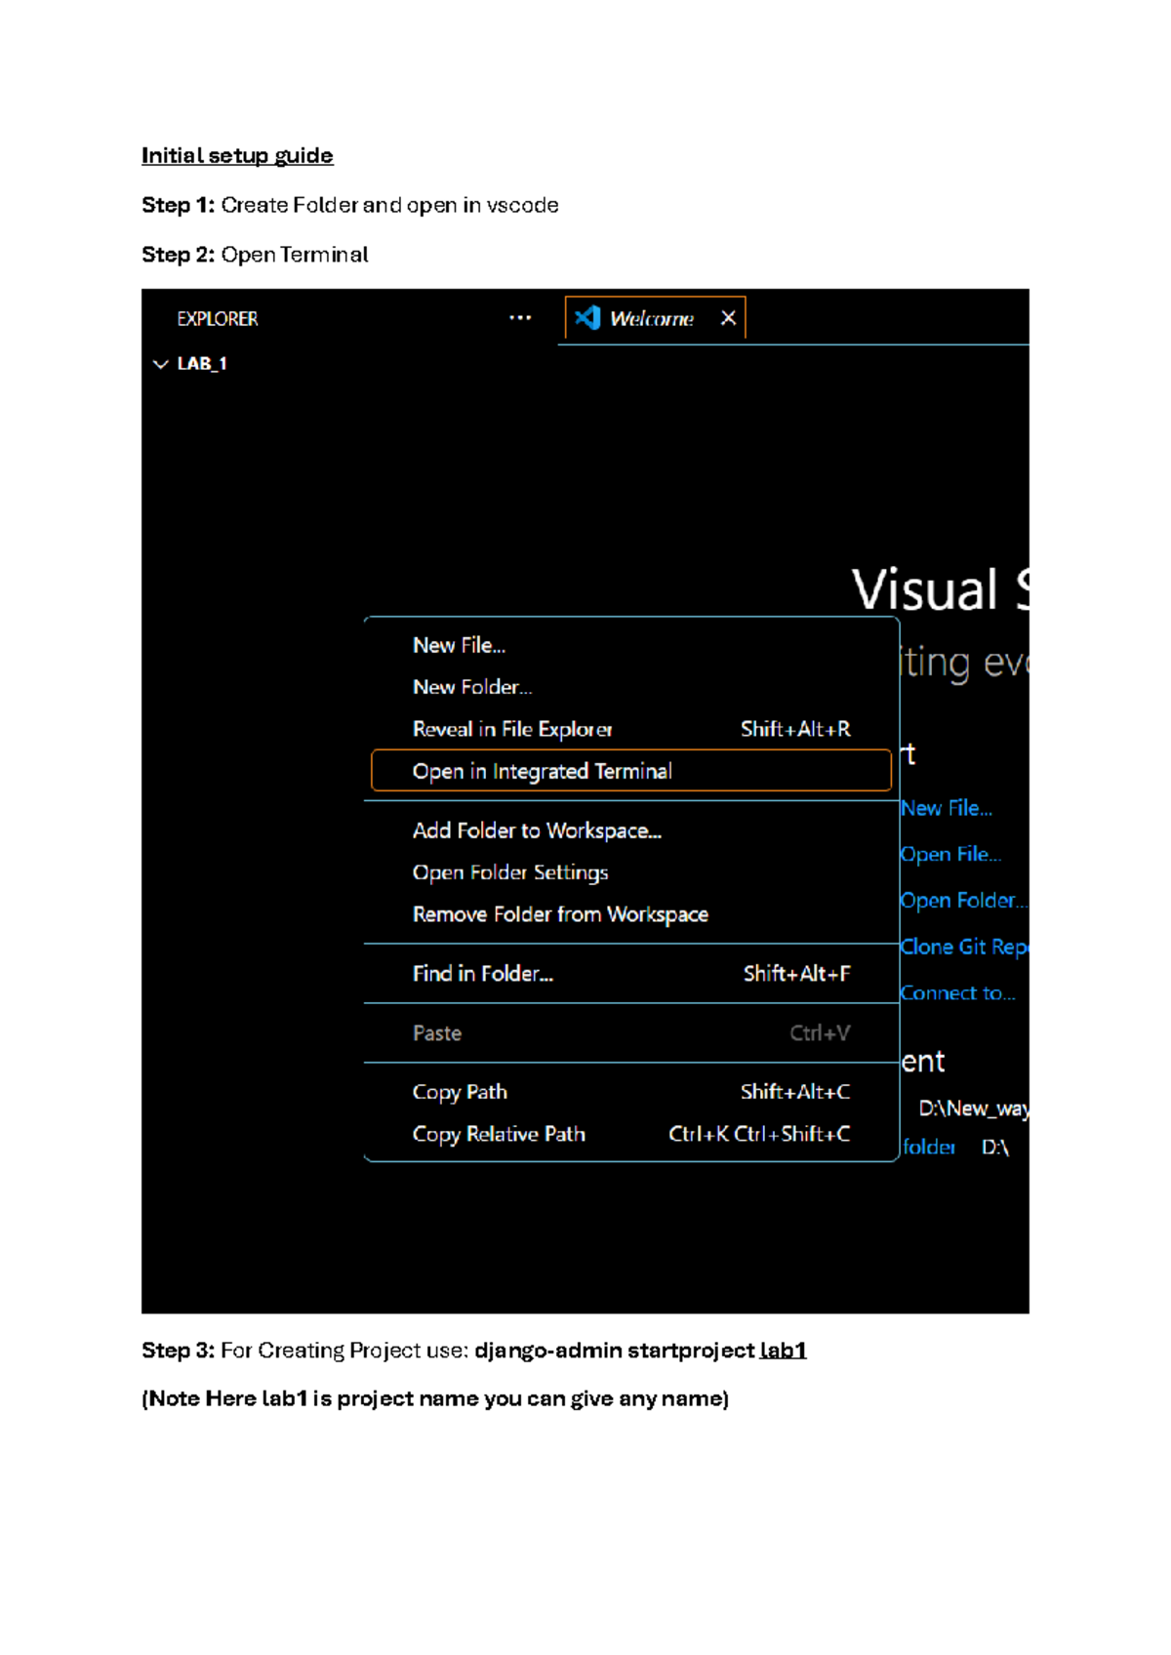Screen dimensions: 1171x1655
Task: Click the underlined lab1 project name
Action: point(784,1351)
